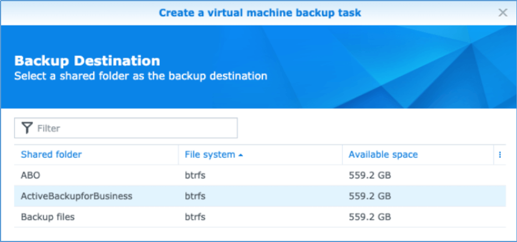The image size is (517, 242).
Task: Close the virtual machine backup task dialog
Action: (x=503, y=12)
